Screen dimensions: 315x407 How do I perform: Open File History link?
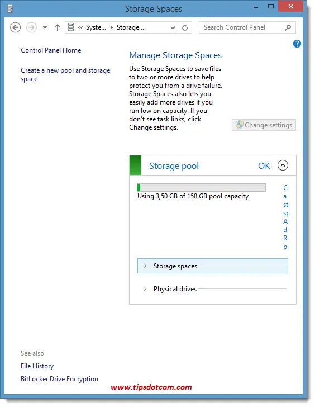pos(37,366)
